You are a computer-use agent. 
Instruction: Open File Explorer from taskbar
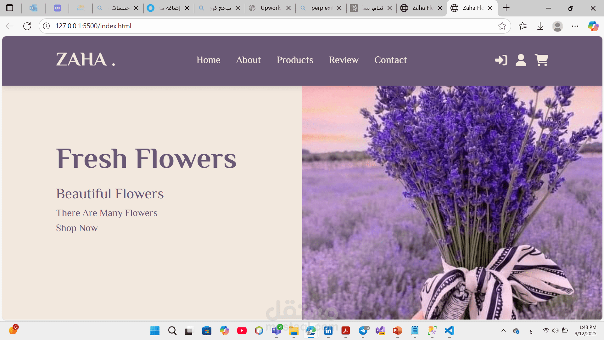294,331
